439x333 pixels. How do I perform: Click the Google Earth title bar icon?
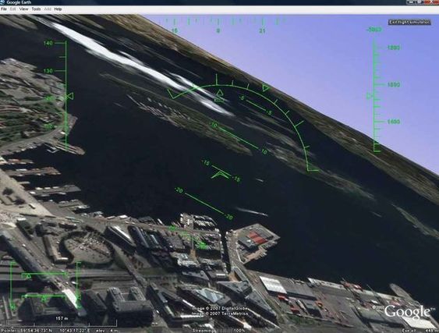(x=2, y=2)
